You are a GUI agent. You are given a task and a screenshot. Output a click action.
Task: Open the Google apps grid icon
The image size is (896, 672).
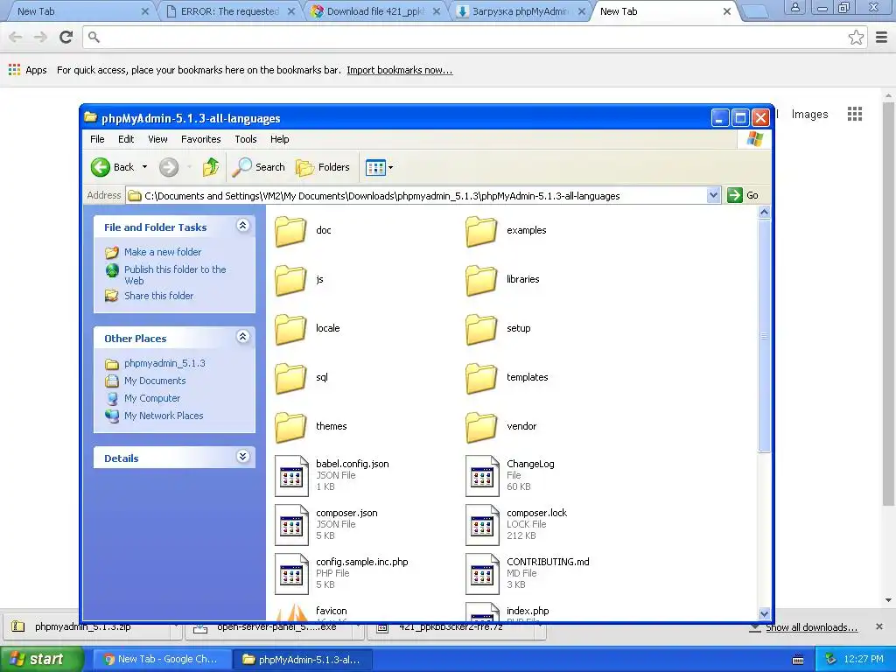coord(855,114)
